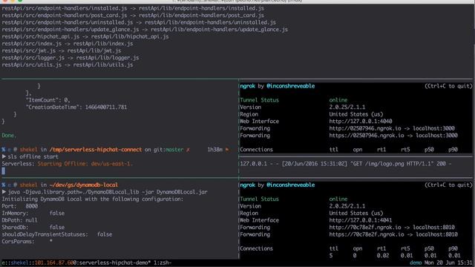Click the Connections label in lower ngrok pane
475x267 pixels.
click(x=256, y=248)
